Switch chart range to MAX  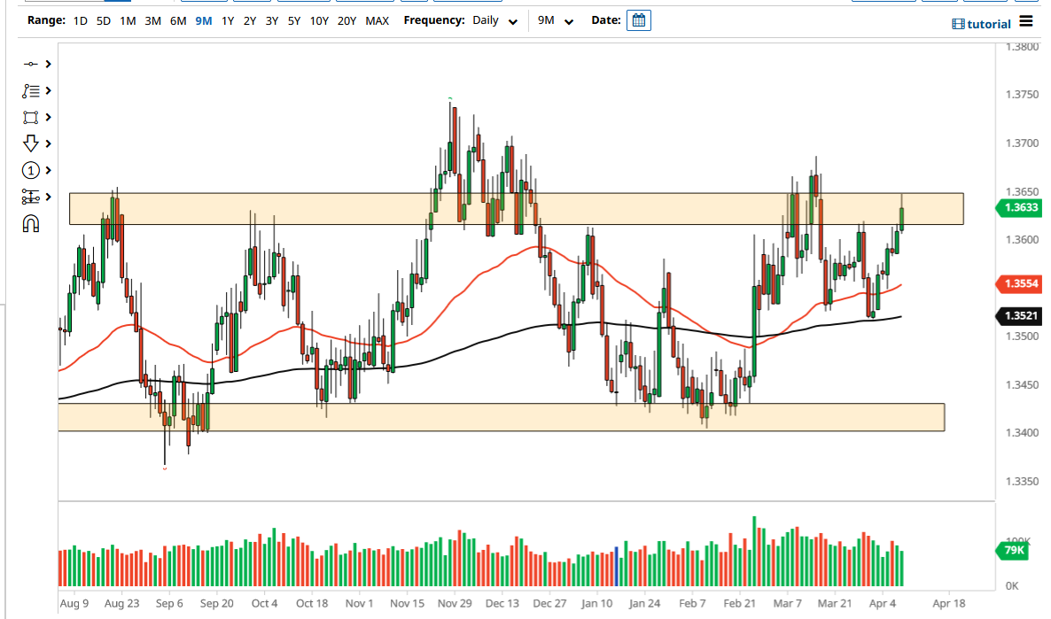pos(377,20)
